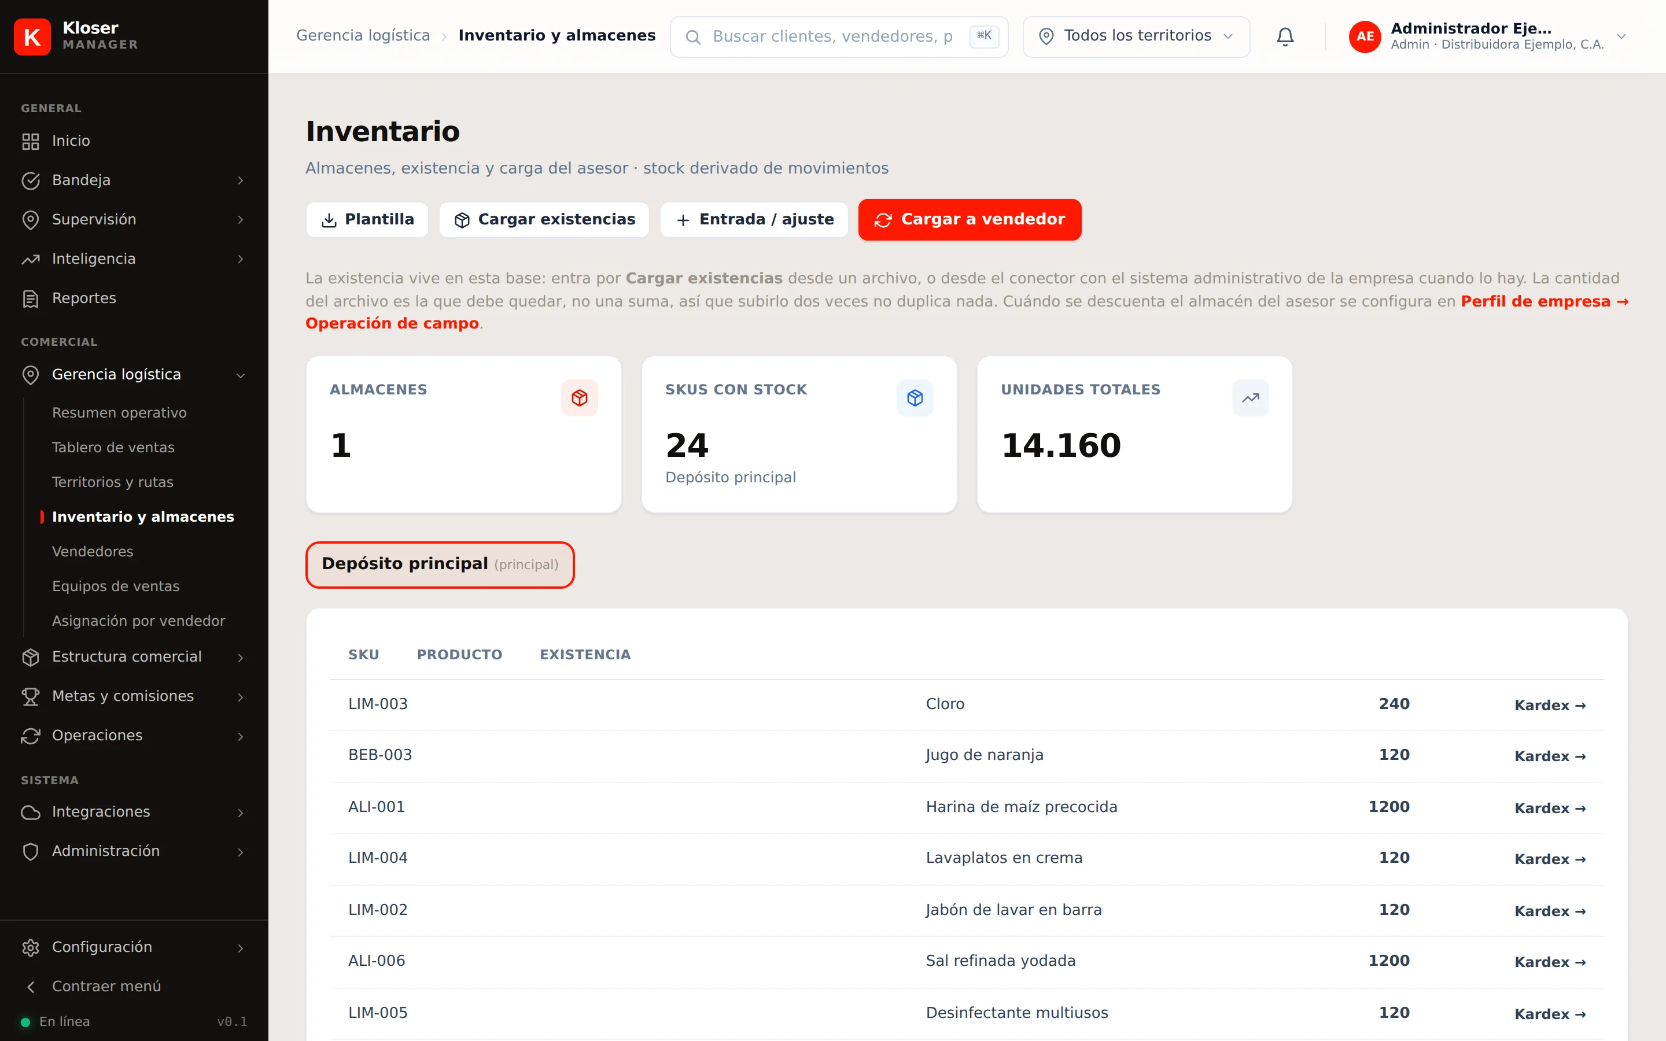Follow Perfil de empresa Operación de campo link
The width and height of the screenshot is (1666, 1041).
1544,301
